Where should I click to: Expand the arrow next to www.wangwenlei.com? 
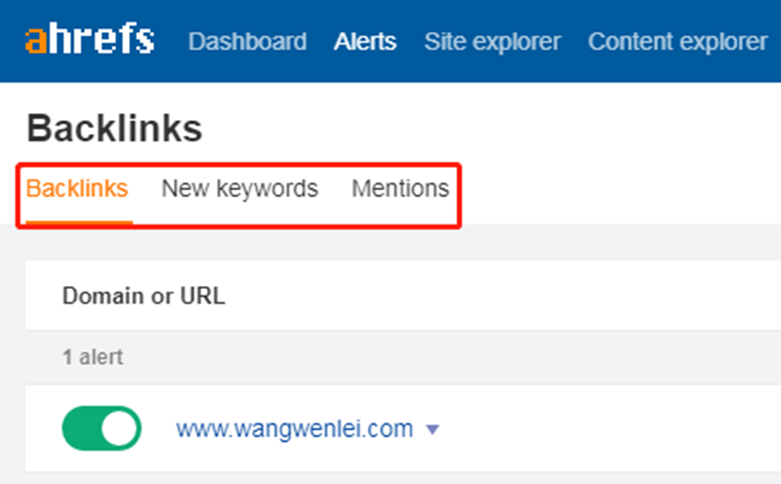(x=433, y=429)
